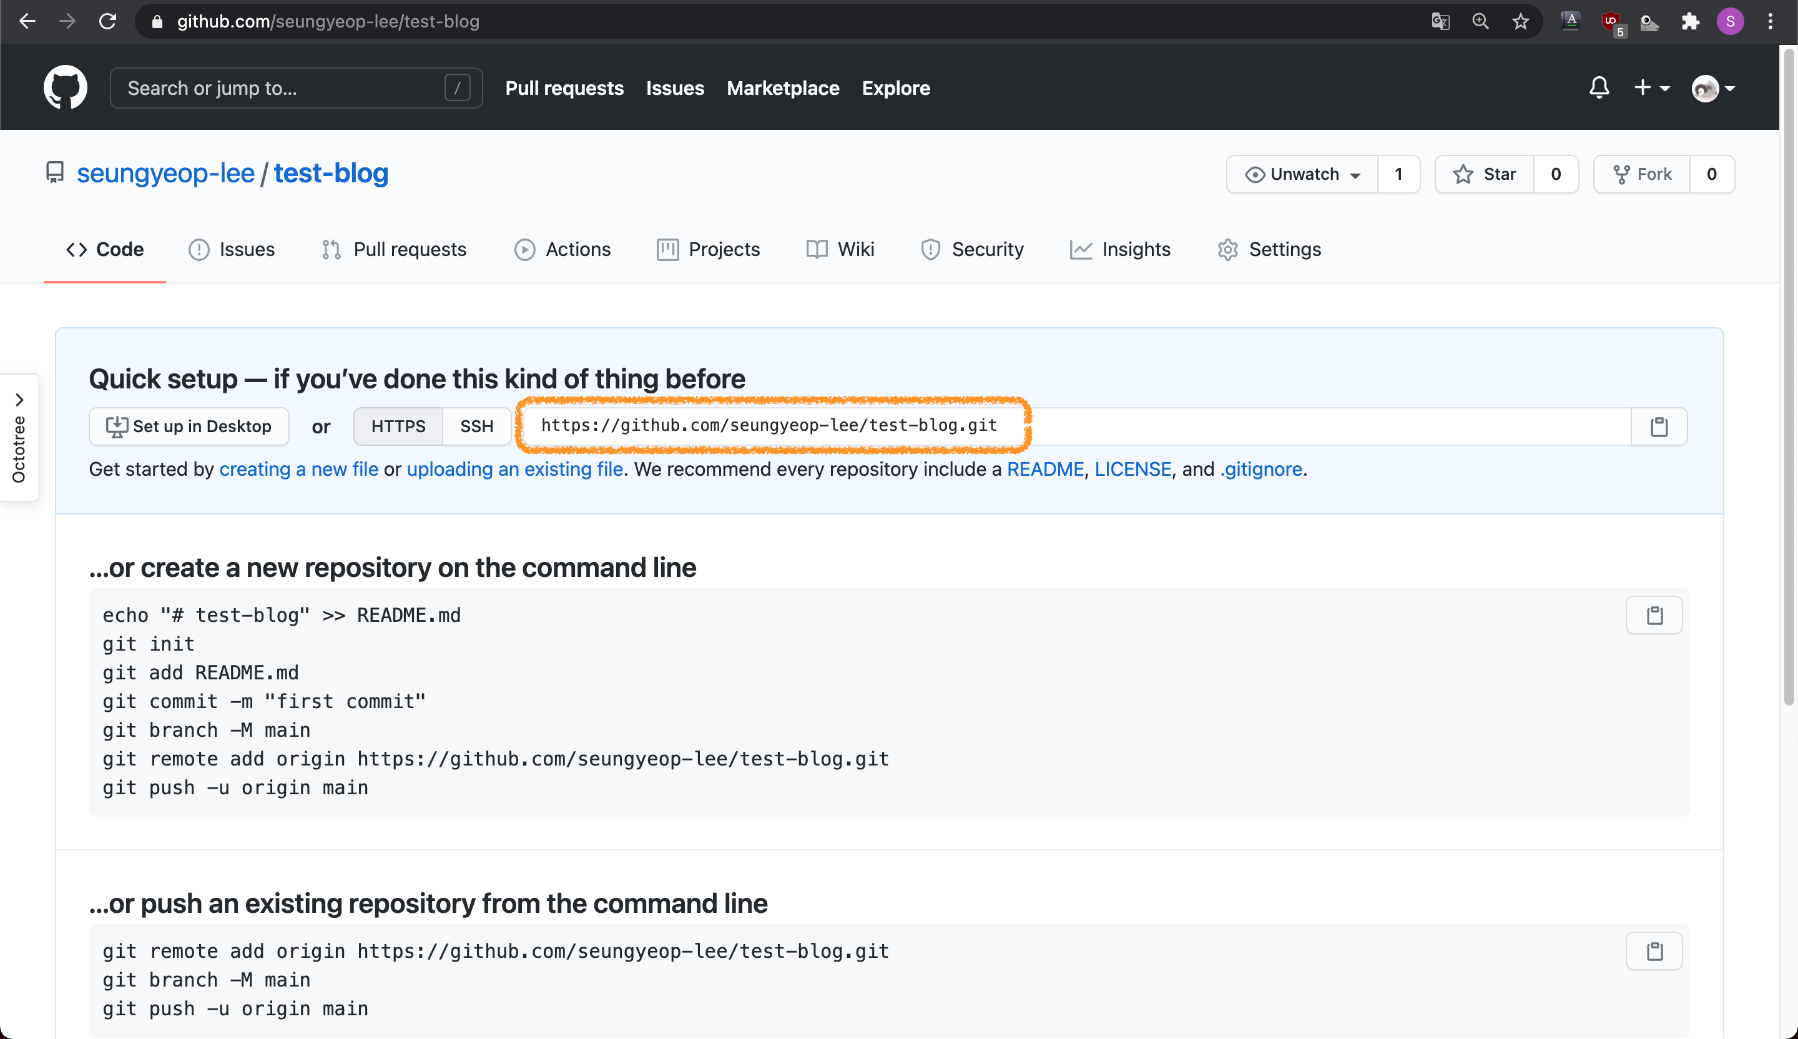The width and height of the screenshot is (1798, 1039).
Task: Open the Unwatch dropdown
Action: (x=1302, y=174)
